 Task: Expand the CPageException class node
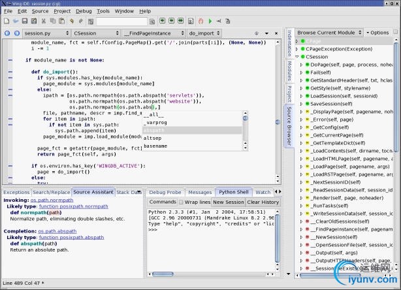(298, 48)
